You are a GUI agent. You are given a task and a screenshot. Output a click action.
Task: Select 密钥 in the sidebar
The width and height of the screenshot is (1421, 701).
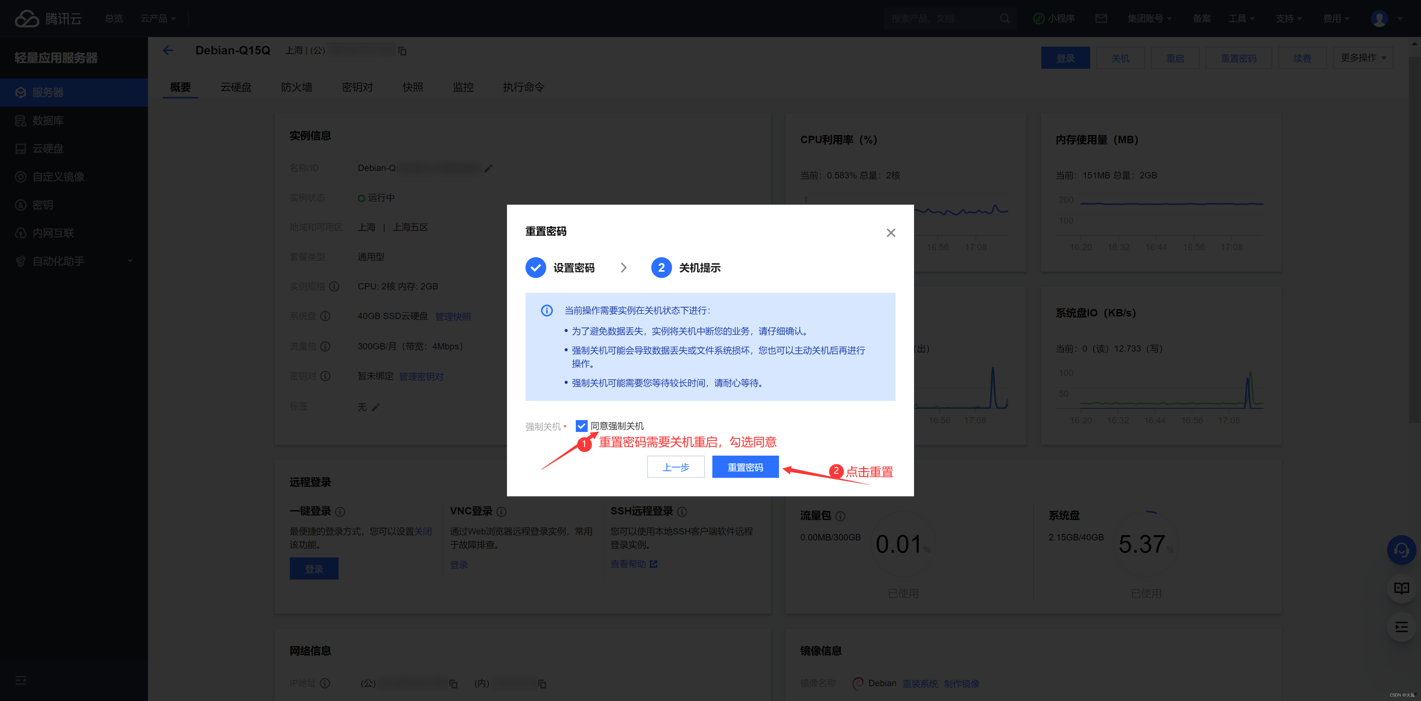(74, 205)
